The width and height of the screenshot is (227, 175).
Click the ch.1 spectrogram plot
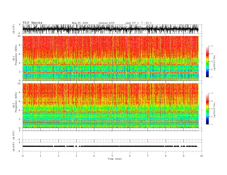(x=111, y=58)
